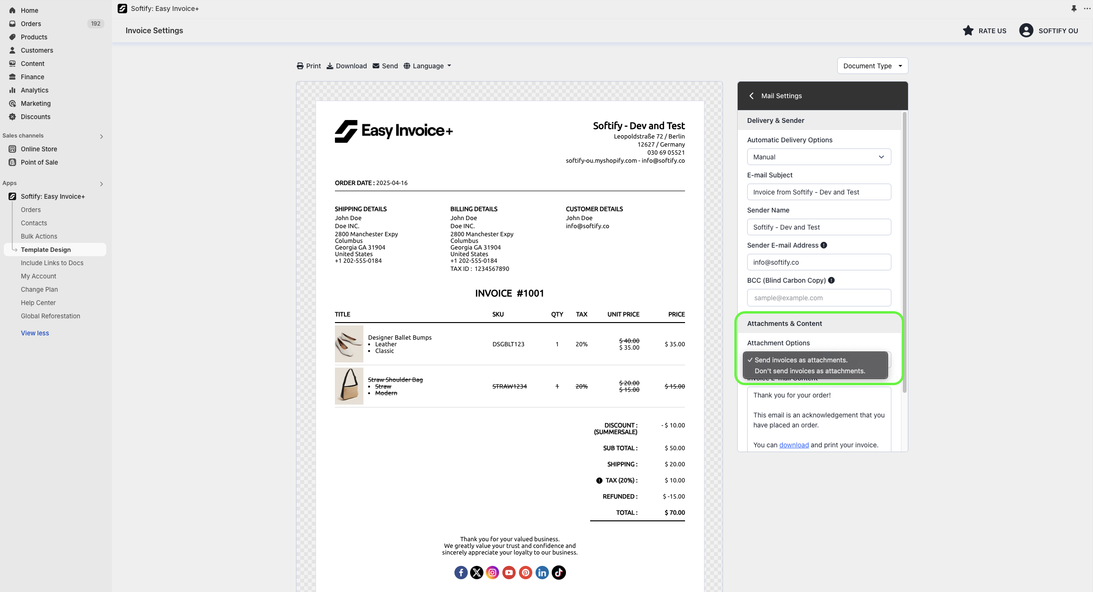Open the Document Type dropdown
The width and height of the screenshot is (1093, 592).
tap(872, 66)
